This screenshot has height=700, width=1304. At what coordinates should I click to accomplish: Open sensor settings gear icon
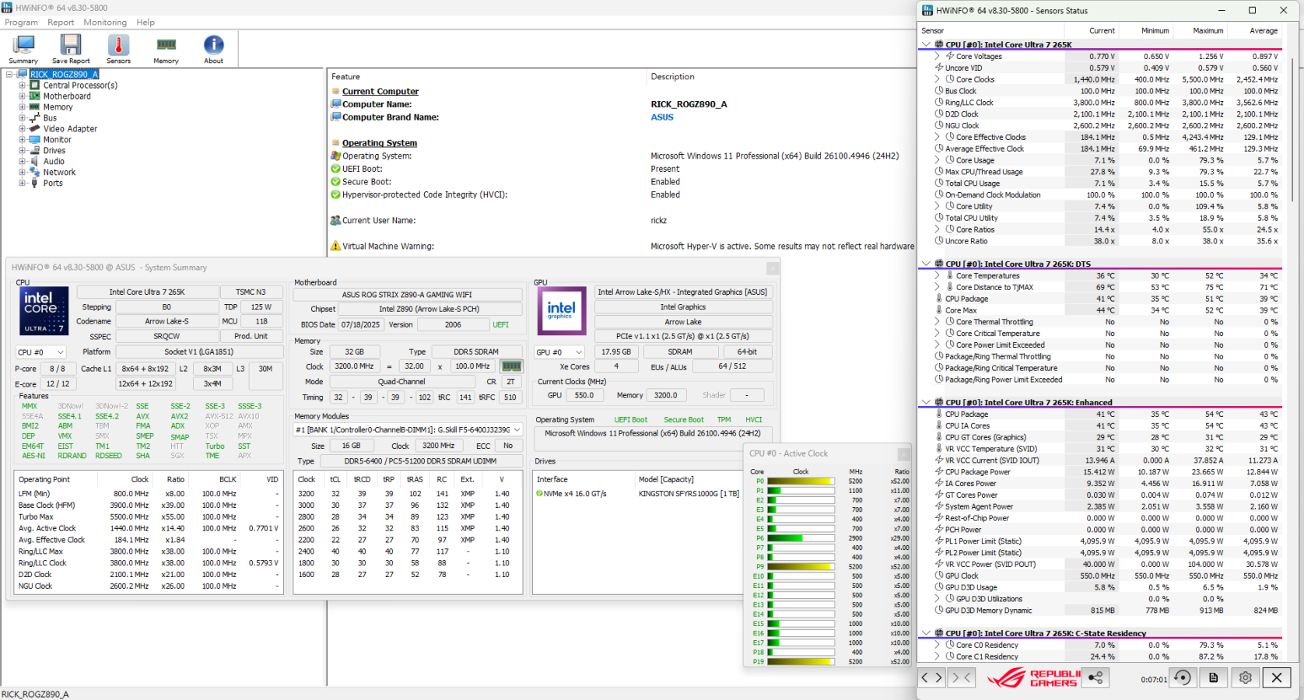click(x=1245, y=677)
